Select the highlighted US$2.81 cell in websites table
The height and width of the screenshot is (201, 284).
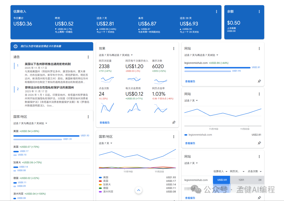(222, 180)
